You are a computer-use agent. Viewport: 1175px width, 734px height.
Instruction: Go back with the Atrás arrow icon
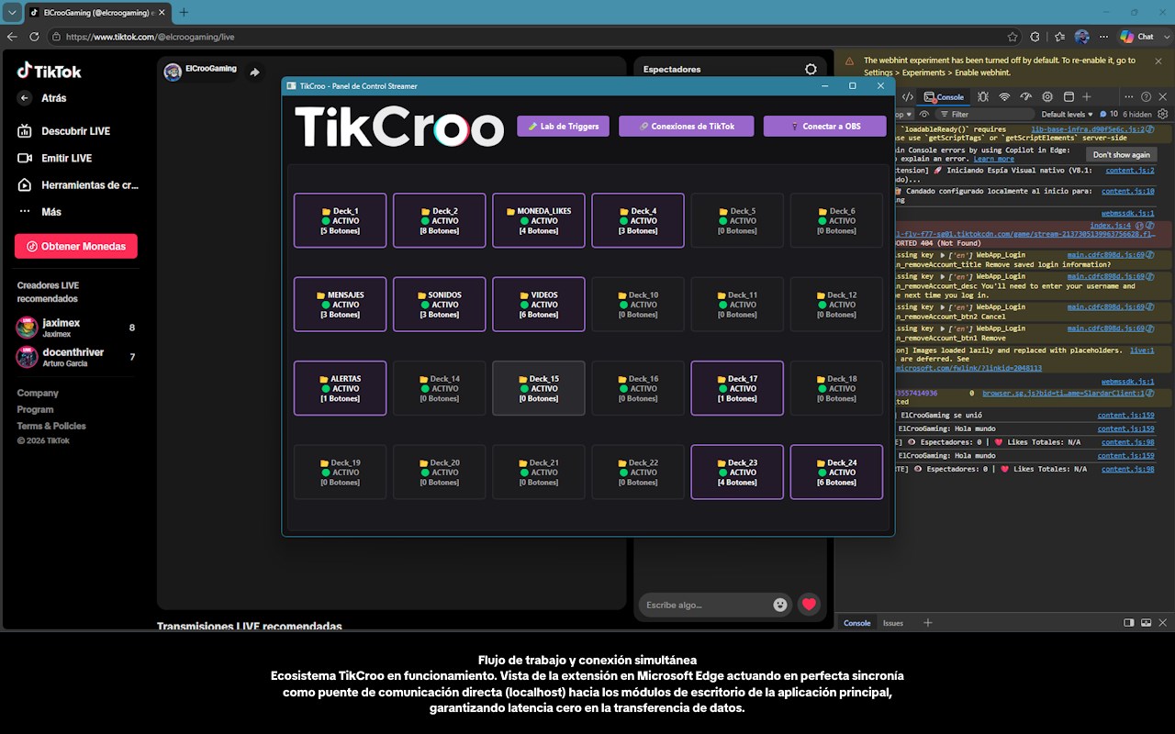25,98
